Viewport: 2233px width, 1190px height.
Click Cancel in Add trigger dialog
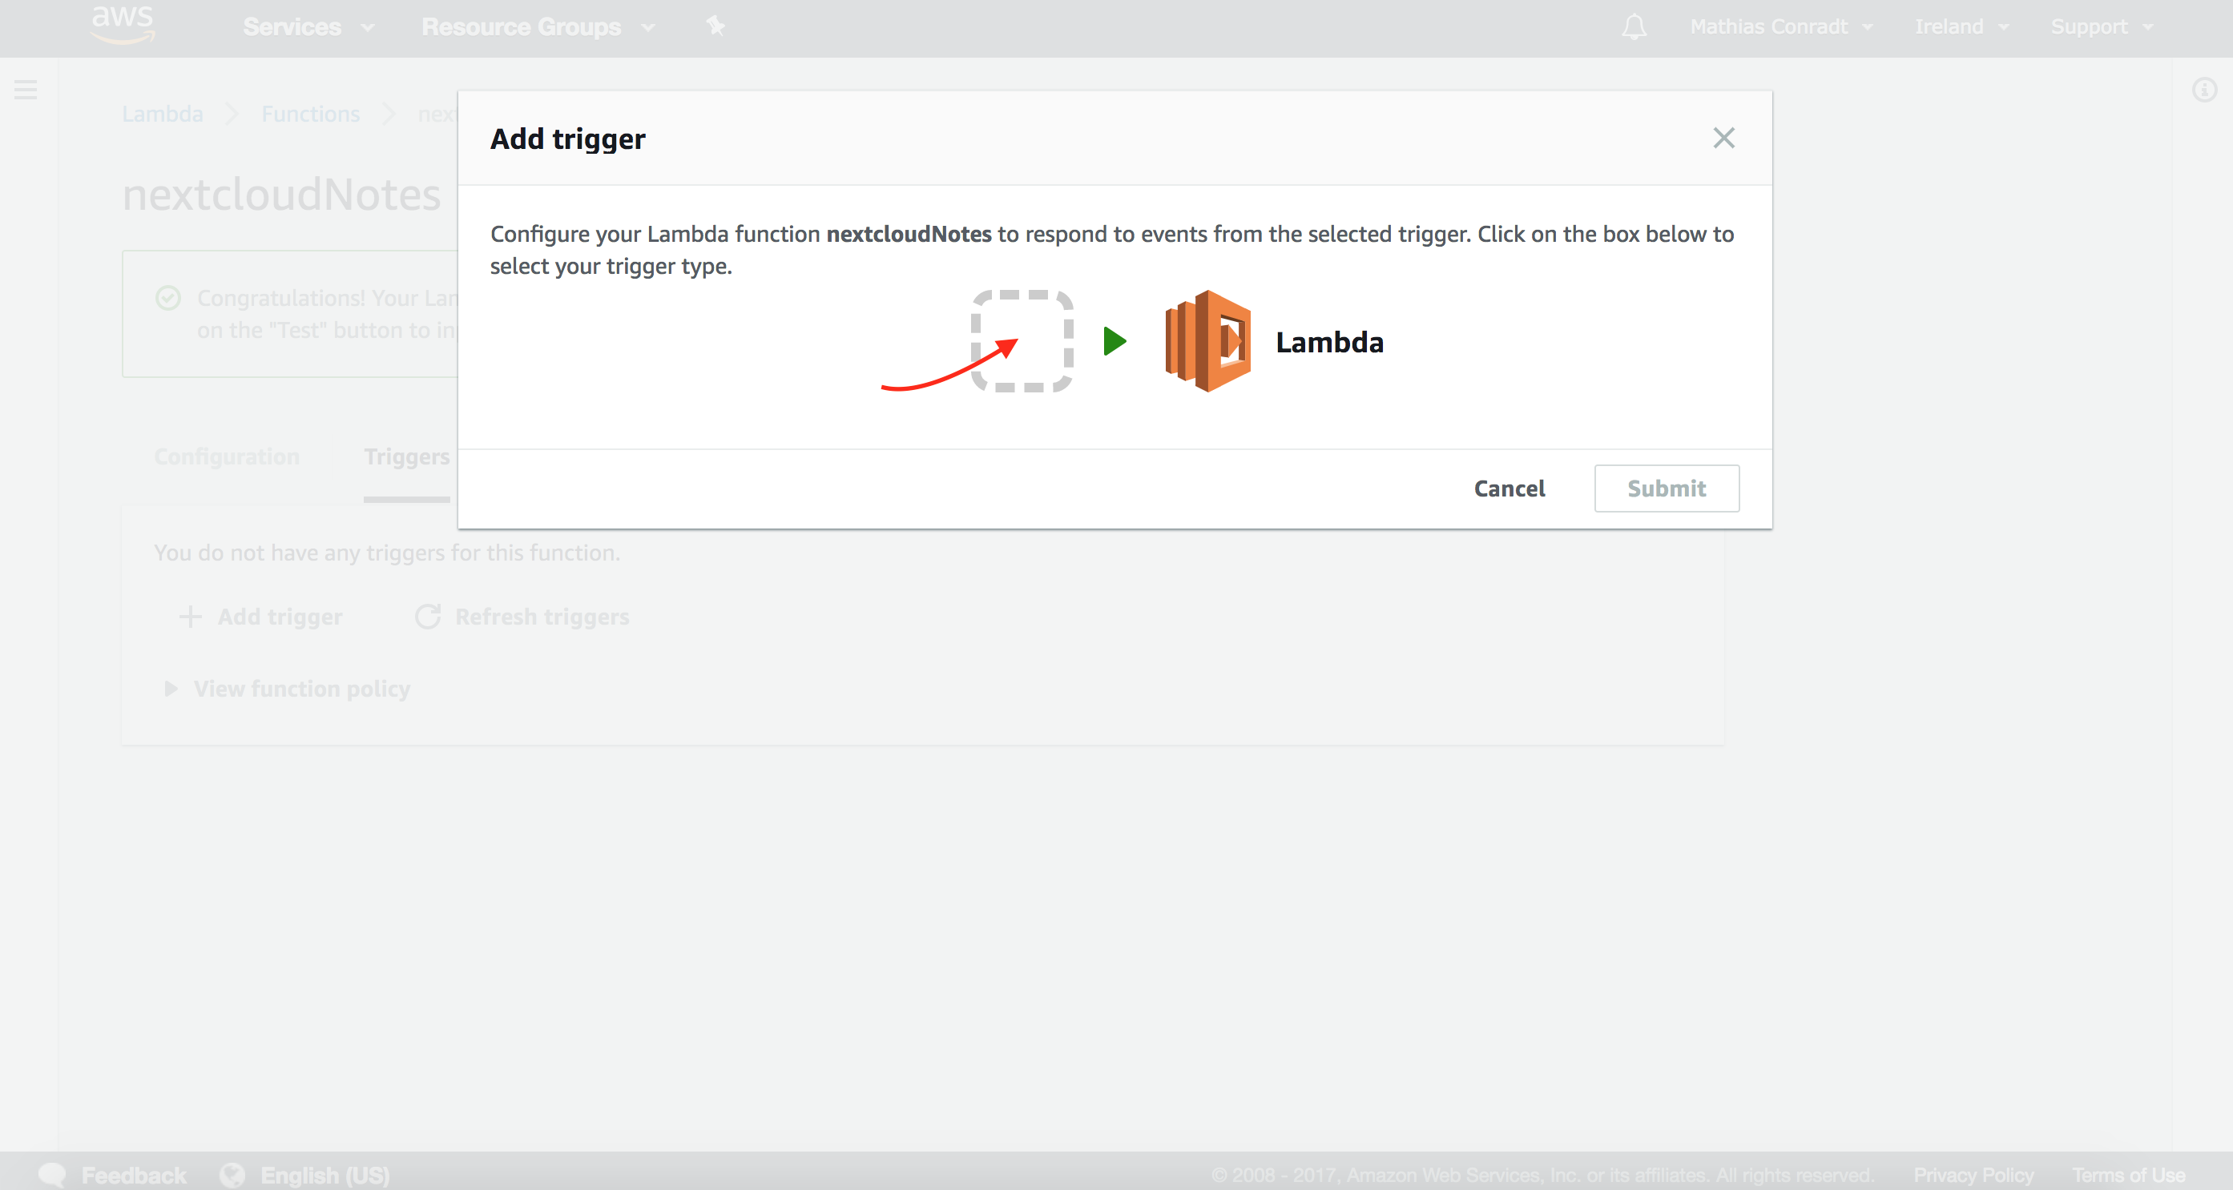point(1509,488)
